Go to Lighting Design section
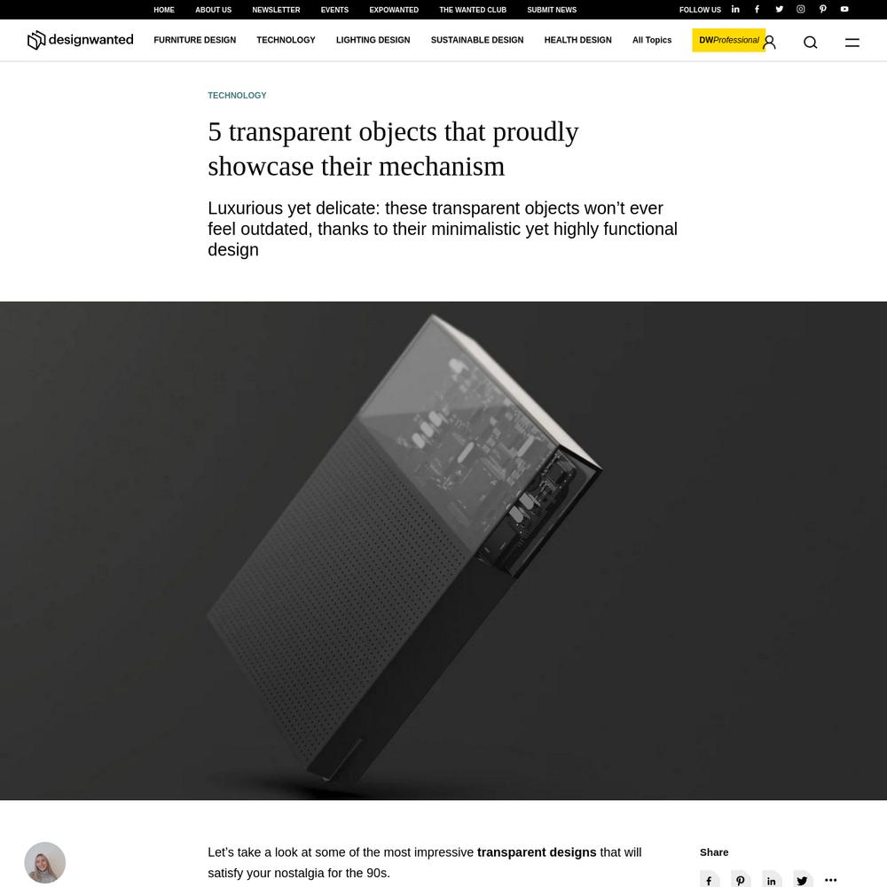Image resolution: width=887 pixels, height=887 pixels. (373, 40)
